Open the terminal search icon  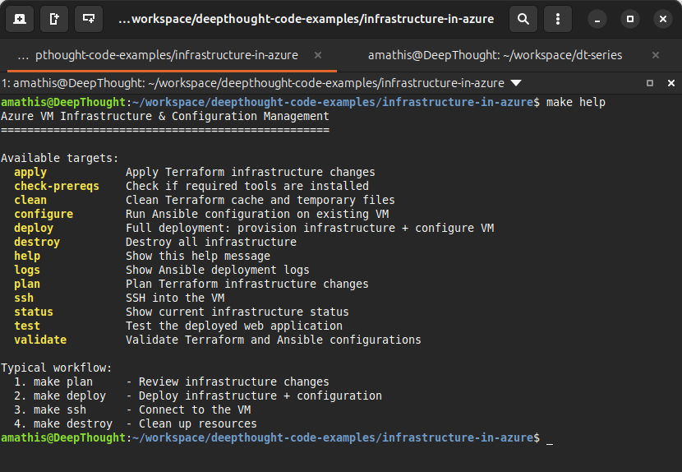pos(523,19)
